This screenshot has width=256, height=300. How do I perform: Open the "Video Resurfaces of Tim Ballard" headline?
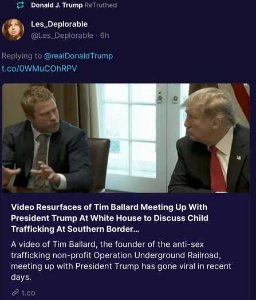point(109,218)
